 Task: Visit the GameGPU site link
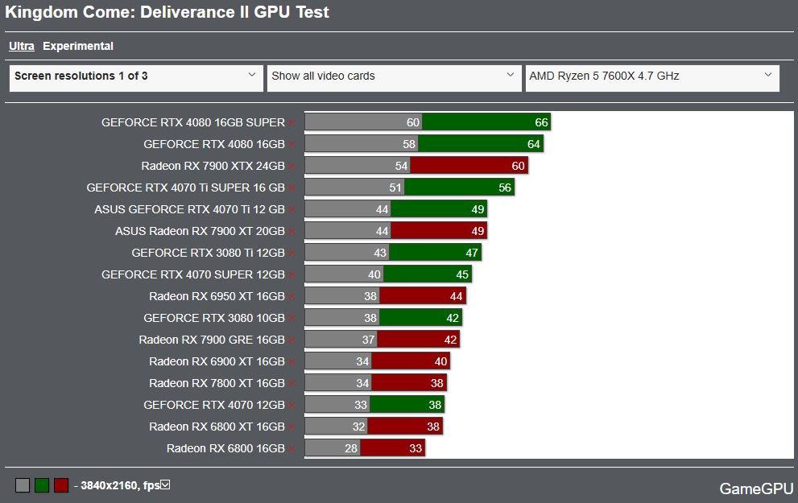pos(756,489)
